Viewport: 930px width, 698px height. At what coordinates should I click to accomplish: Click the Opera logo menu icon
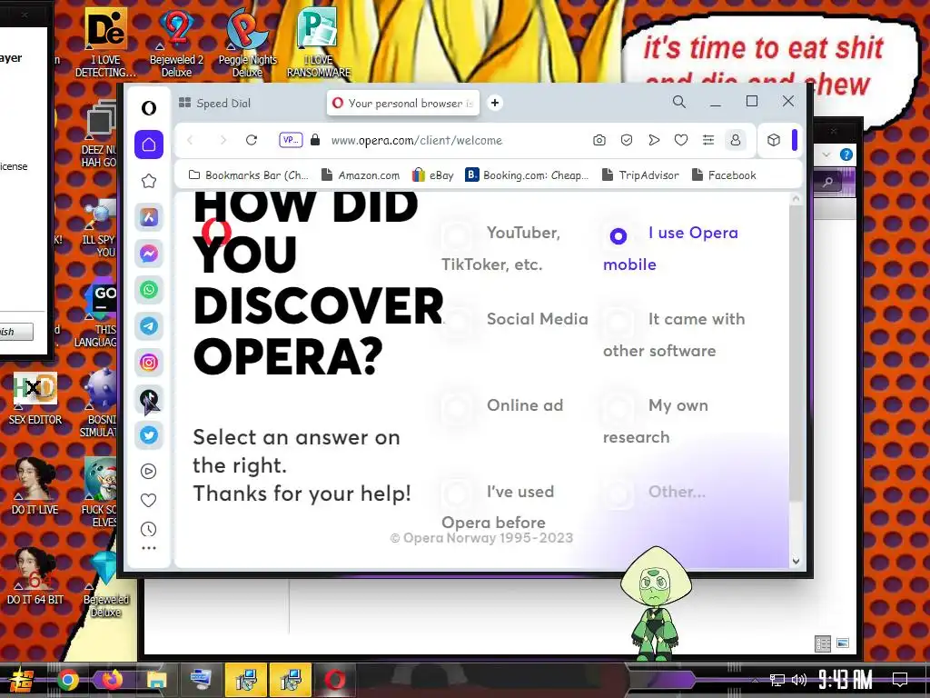[149, 108]
